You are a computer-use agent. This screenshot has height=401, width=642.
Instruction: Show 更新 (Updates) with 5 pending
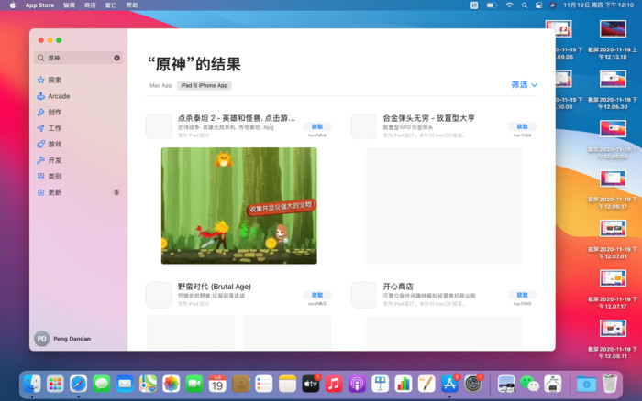click(55, 192)
